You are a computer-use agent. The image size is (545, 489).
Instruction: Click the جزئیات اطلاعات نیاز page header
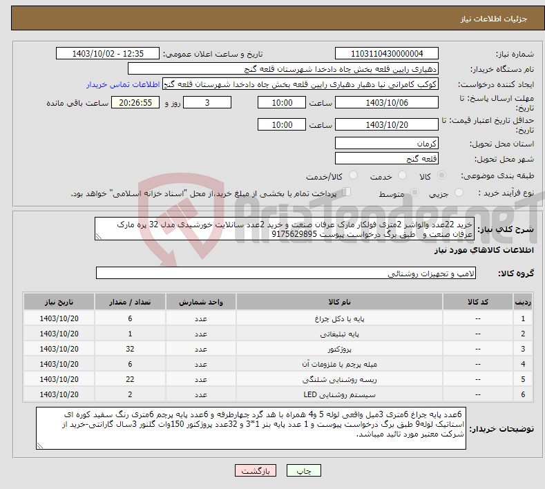coord(494,19)
